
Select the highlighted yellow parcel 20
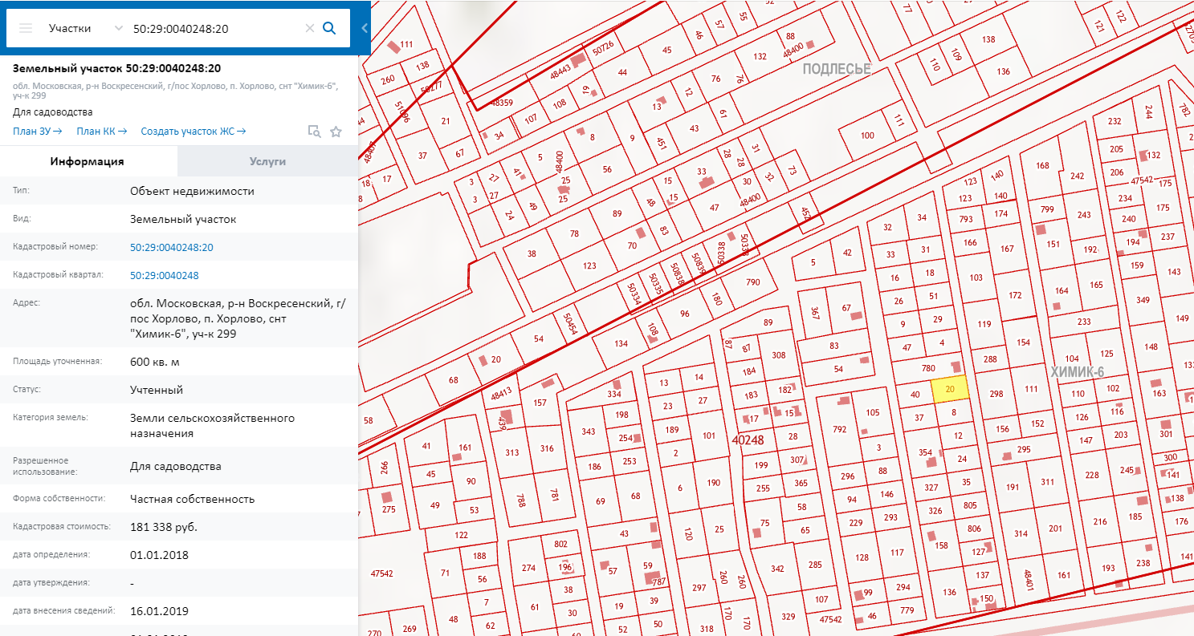950,389
